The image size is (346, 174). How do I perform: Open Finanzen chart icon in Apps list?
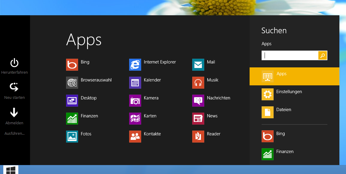coord(72,119)
